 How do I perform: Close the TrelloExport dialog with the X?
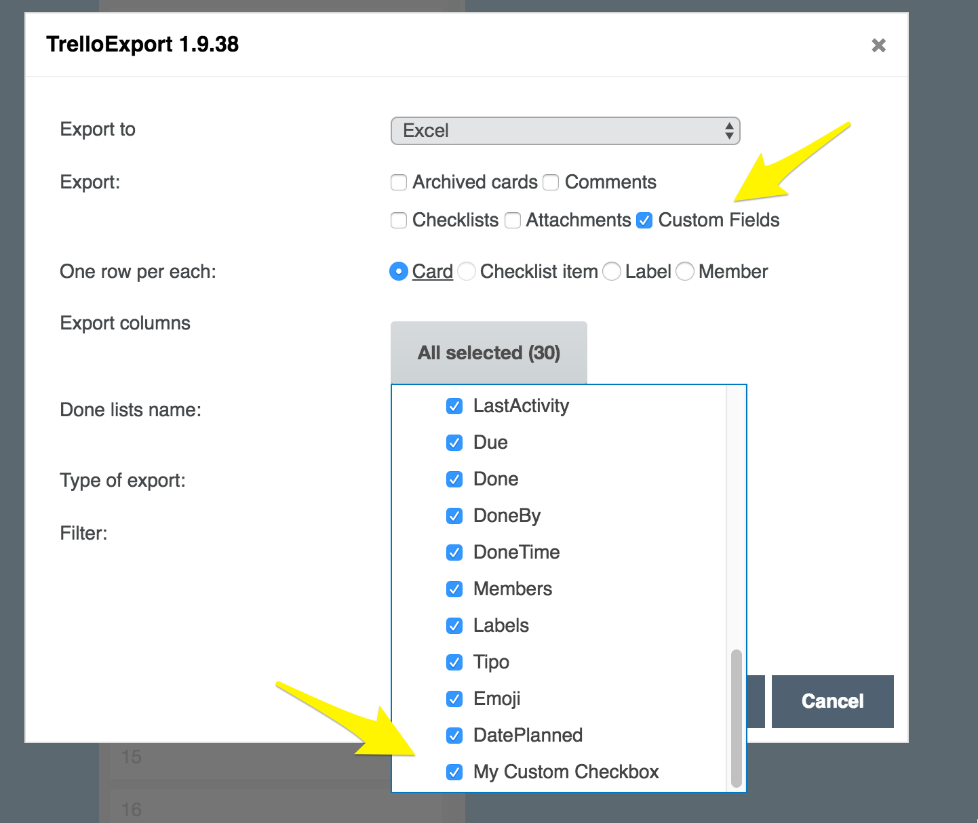click(x=878, y=45)
